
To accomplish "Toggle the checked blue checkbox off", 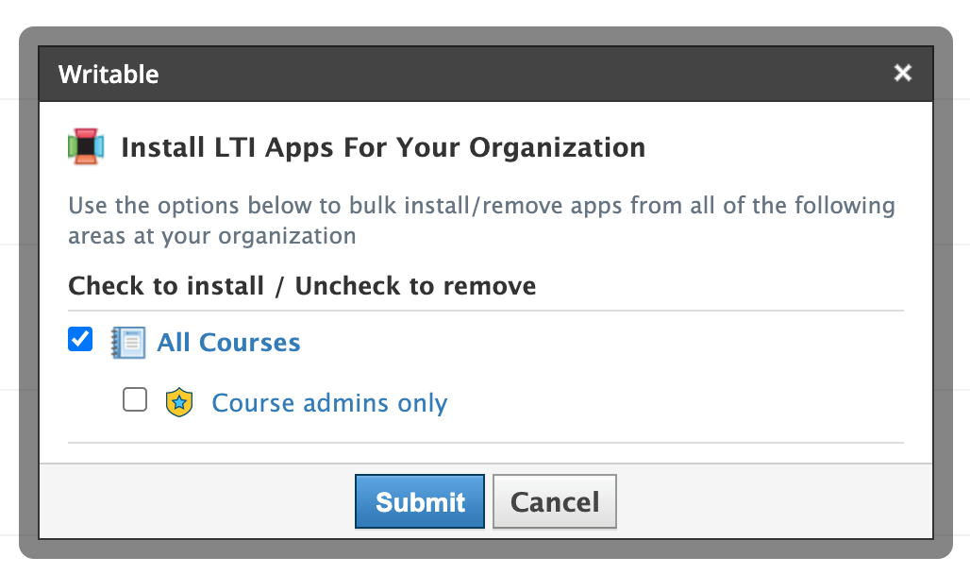I will (79, 339).
